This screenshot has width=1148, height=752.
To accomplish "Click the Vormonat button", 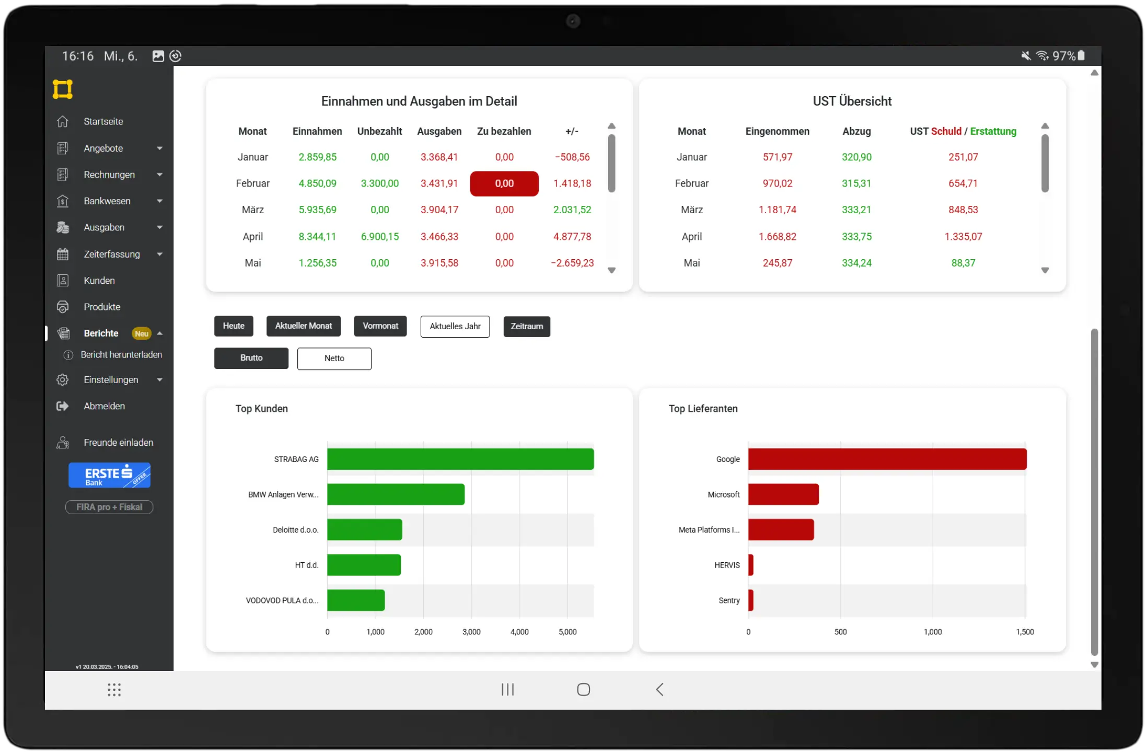I will click(x=380, y=326).
